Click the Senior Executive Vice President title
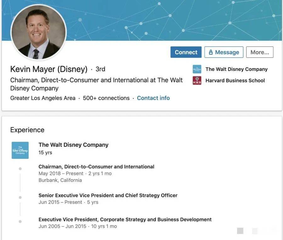283x240 pixels. pyautogui.click(x=108, y=195)
